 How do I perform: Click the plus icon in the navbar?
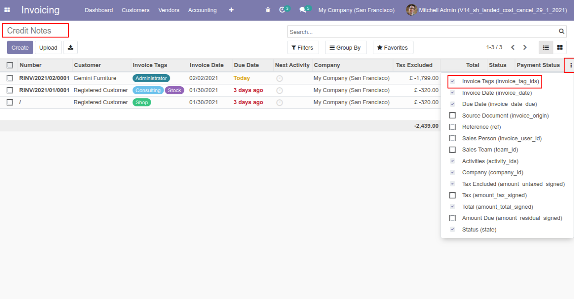pos(231,10)
